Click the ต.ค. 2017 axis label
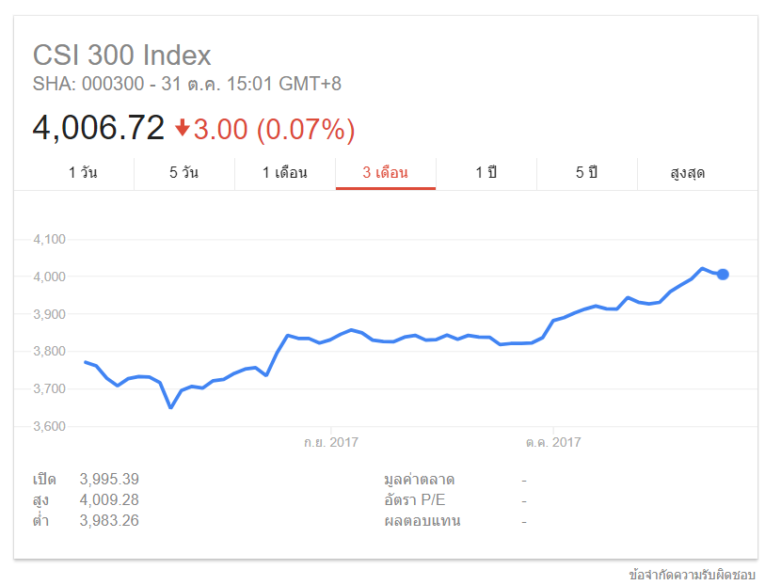The width and height of the screenshot is (781, 585). click(x=553, y=442)
